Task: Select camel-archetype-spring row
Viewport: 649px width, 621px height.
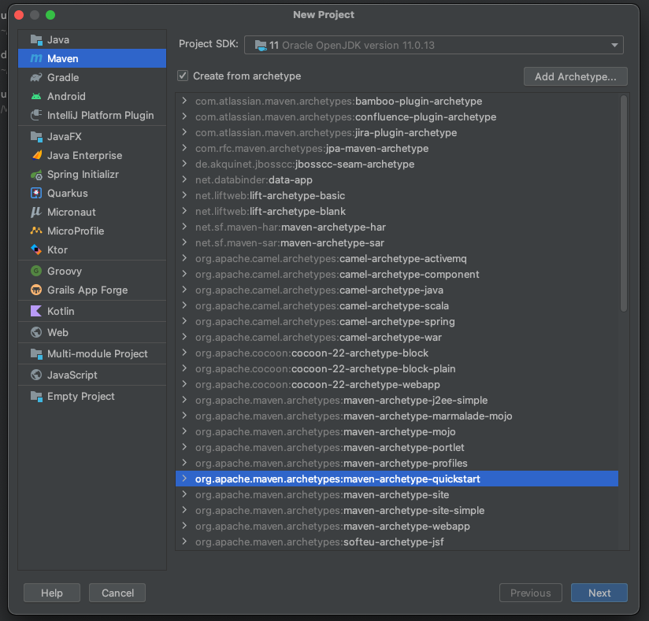Action: coord(397,321)
